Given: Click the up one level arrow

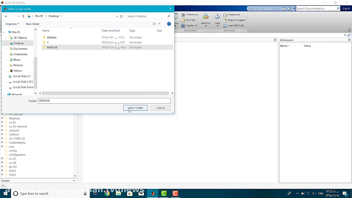Looking at the screenshot, I should [x=23, y=16].
